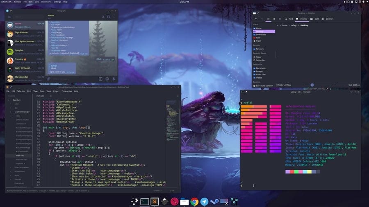369x207 pixels.
Task: Collapse the Kvantum folder in Sublime sidebar
Action: pos(9,100)
